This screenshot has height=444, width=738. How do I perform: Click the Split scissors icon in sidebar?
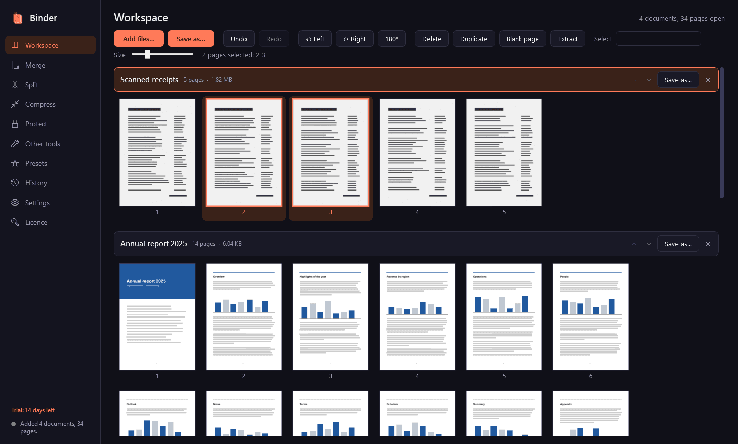coord(15,85)
